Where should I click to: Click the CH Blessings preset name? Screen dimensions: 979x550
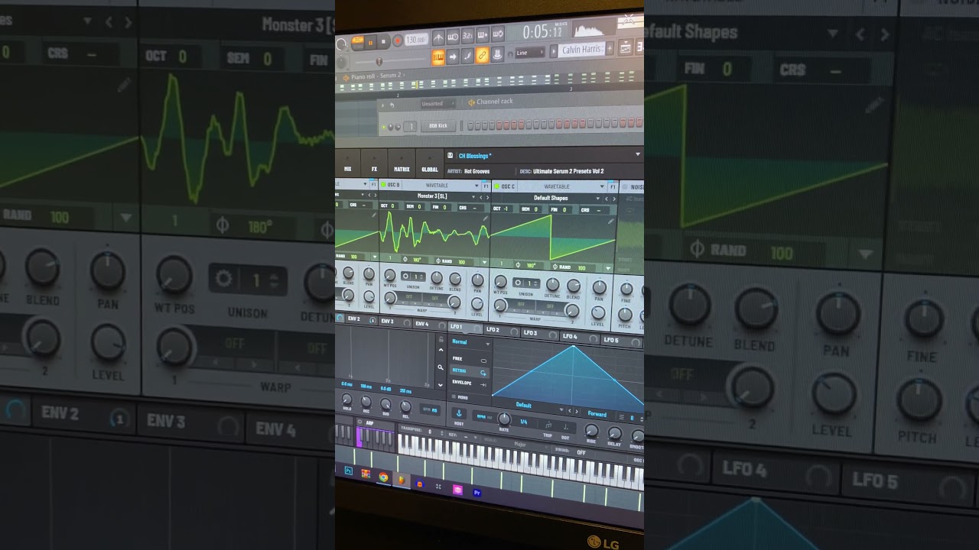[x=473, y=156]
